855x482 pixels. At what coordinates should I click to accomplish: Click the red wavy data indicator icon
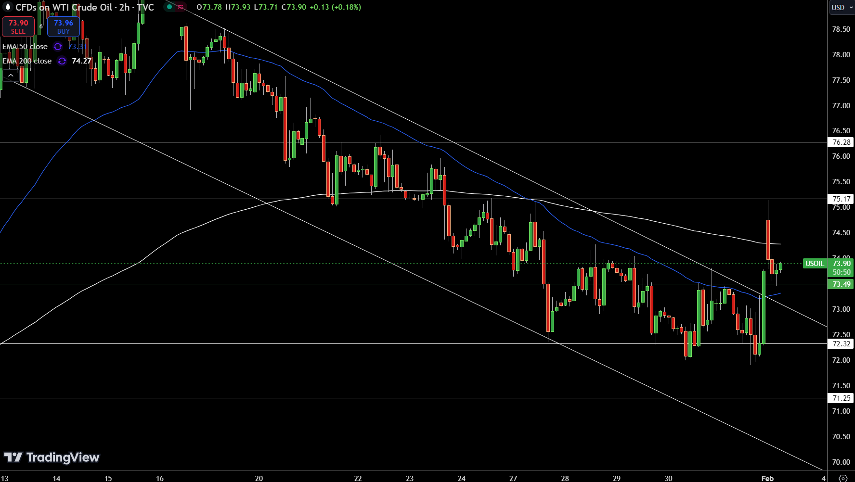pos(181,7)
